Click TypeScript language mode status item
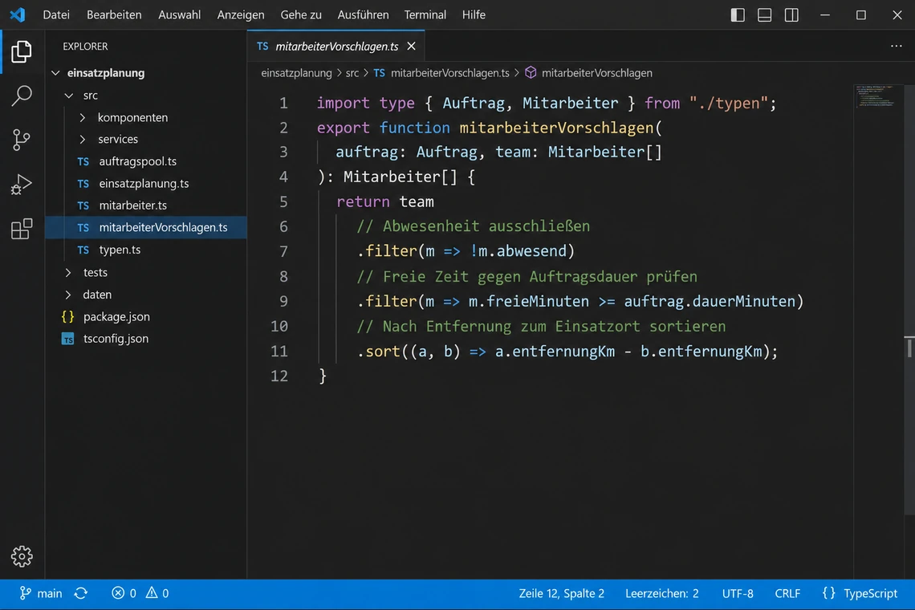 click(x=870, y=593)
